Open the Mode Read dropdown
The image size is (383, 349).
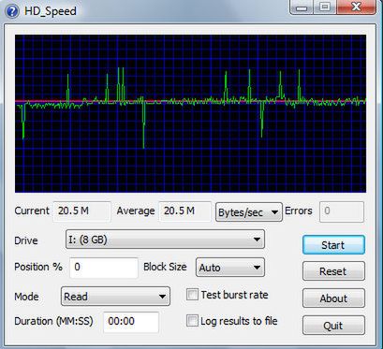click(115, 297)
